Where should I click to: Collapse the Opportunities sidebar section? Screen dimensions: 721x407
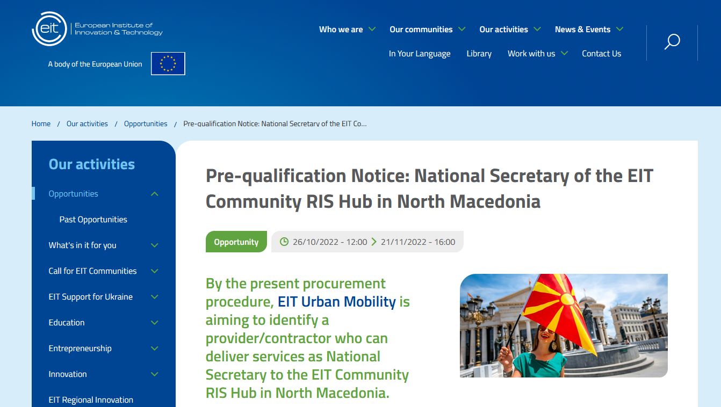pyautogui.click(x=155, y=194)
